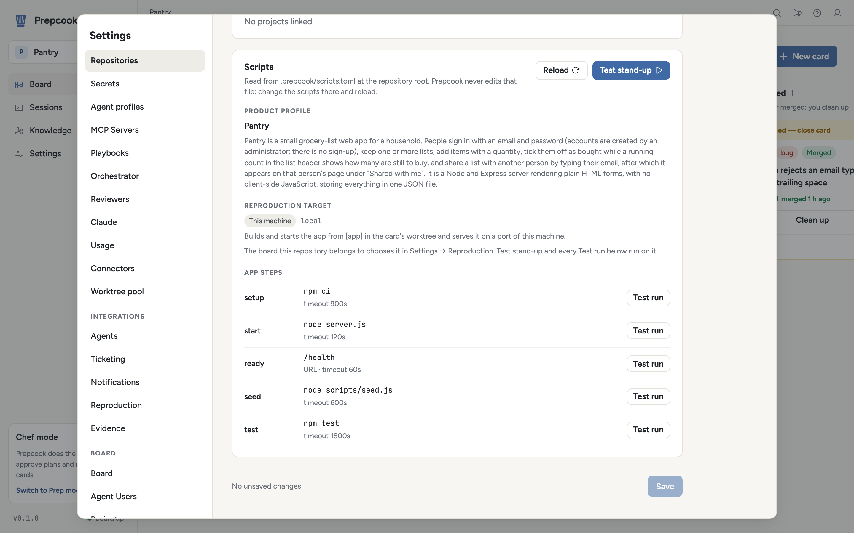Image resolution: width=854 pixels, height=533 pixels.
Task: Open Agents integration settings
Action: tap(145, 336)
